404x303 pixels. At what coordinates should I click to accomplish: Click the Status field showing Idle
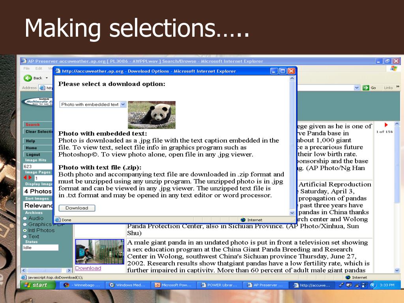point(41,248)
